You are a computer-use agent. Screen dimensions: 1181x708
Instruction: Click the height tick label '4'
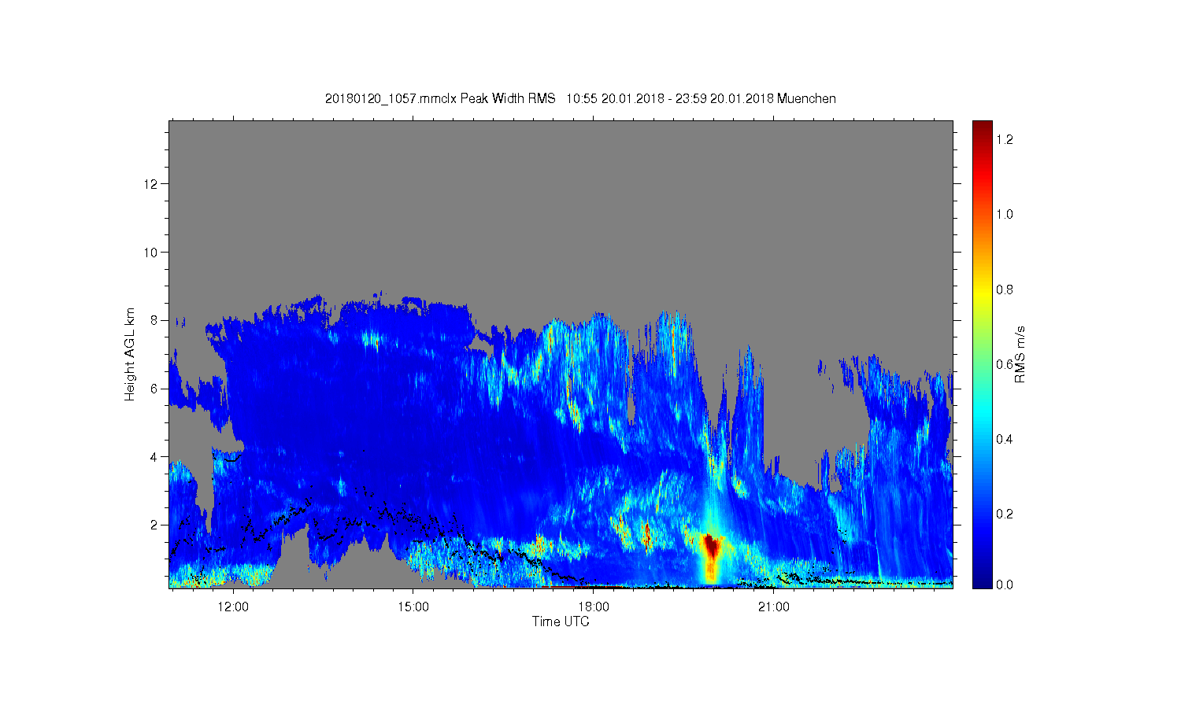coord(155,456)
